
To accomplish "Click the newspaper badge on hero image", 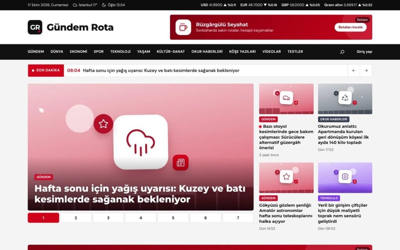I will point(180,162).
